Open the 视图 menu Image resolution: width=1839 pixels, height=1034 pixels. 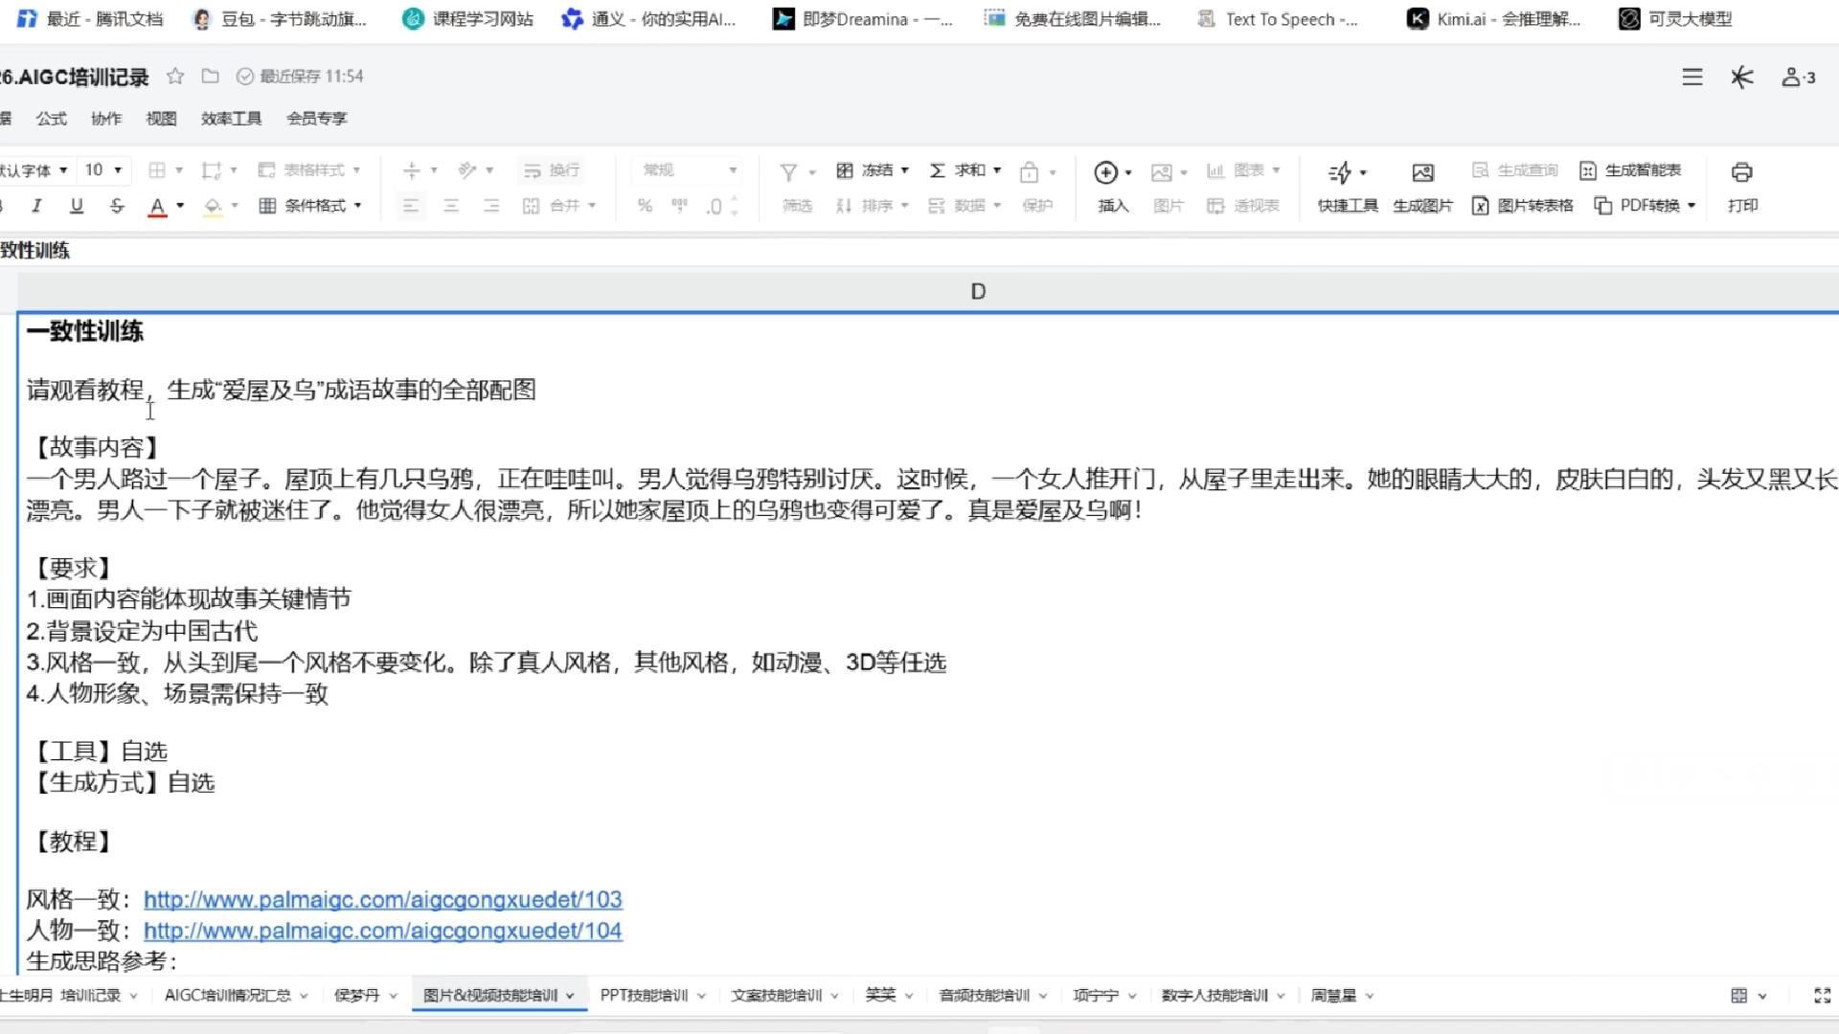click(161, 118)
